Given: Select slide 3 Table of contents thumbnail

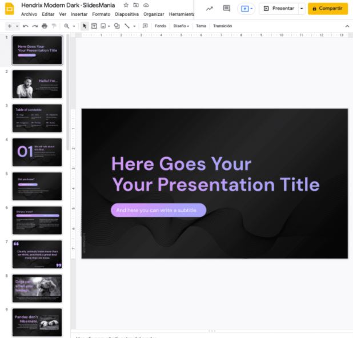Looking at the screenshot, I should [37, 118].
